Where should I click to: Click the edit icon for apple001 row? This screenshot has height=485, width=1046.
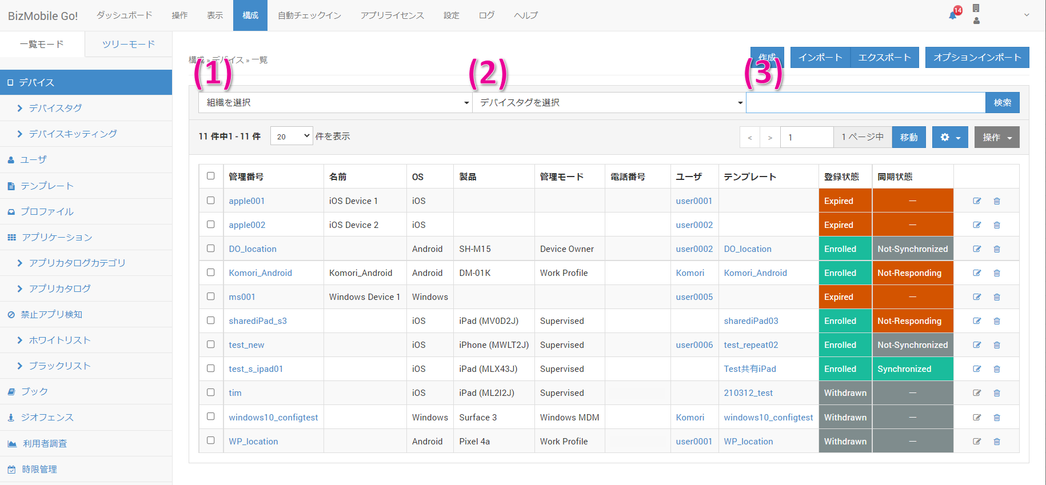pyautogui.click(x=977, y=201)
